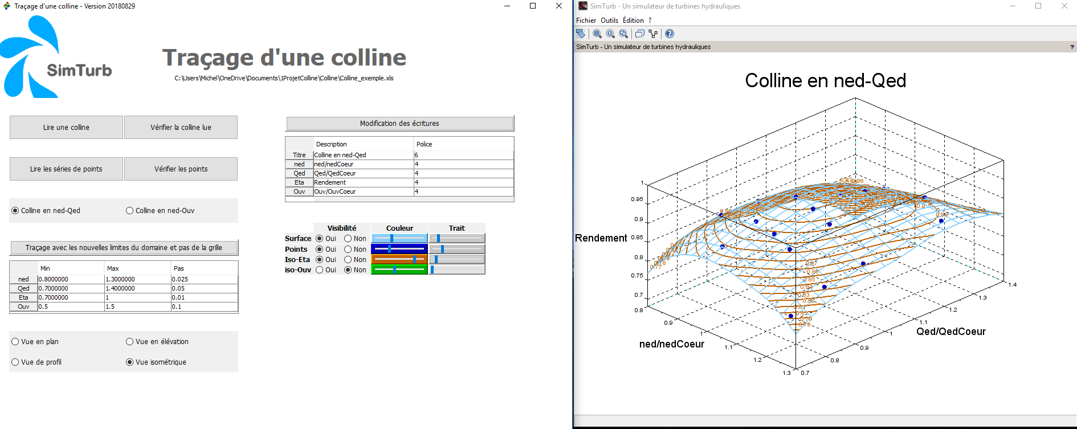This screenshot has width=1077, height=429.
Task: Open the Outils menu
Action: click(609, 21)
